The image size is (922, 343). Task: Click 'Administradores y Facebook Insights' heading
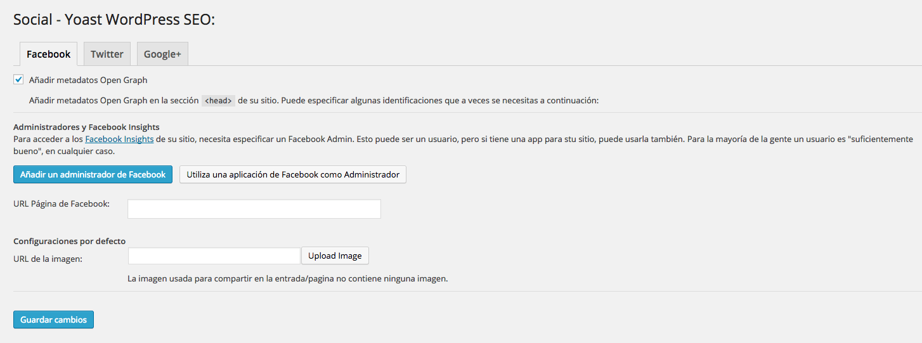(86, 127)
